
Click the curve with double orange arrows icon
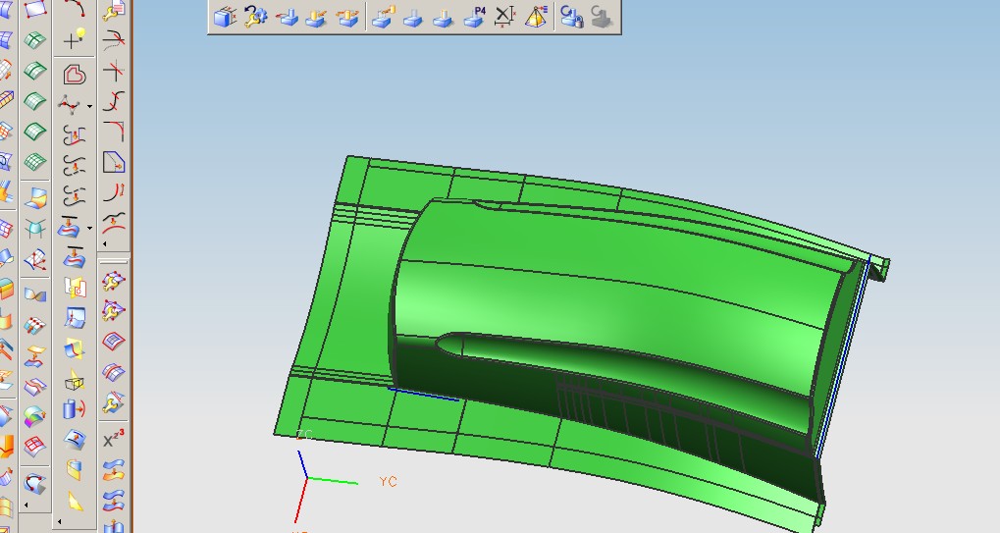114,192
